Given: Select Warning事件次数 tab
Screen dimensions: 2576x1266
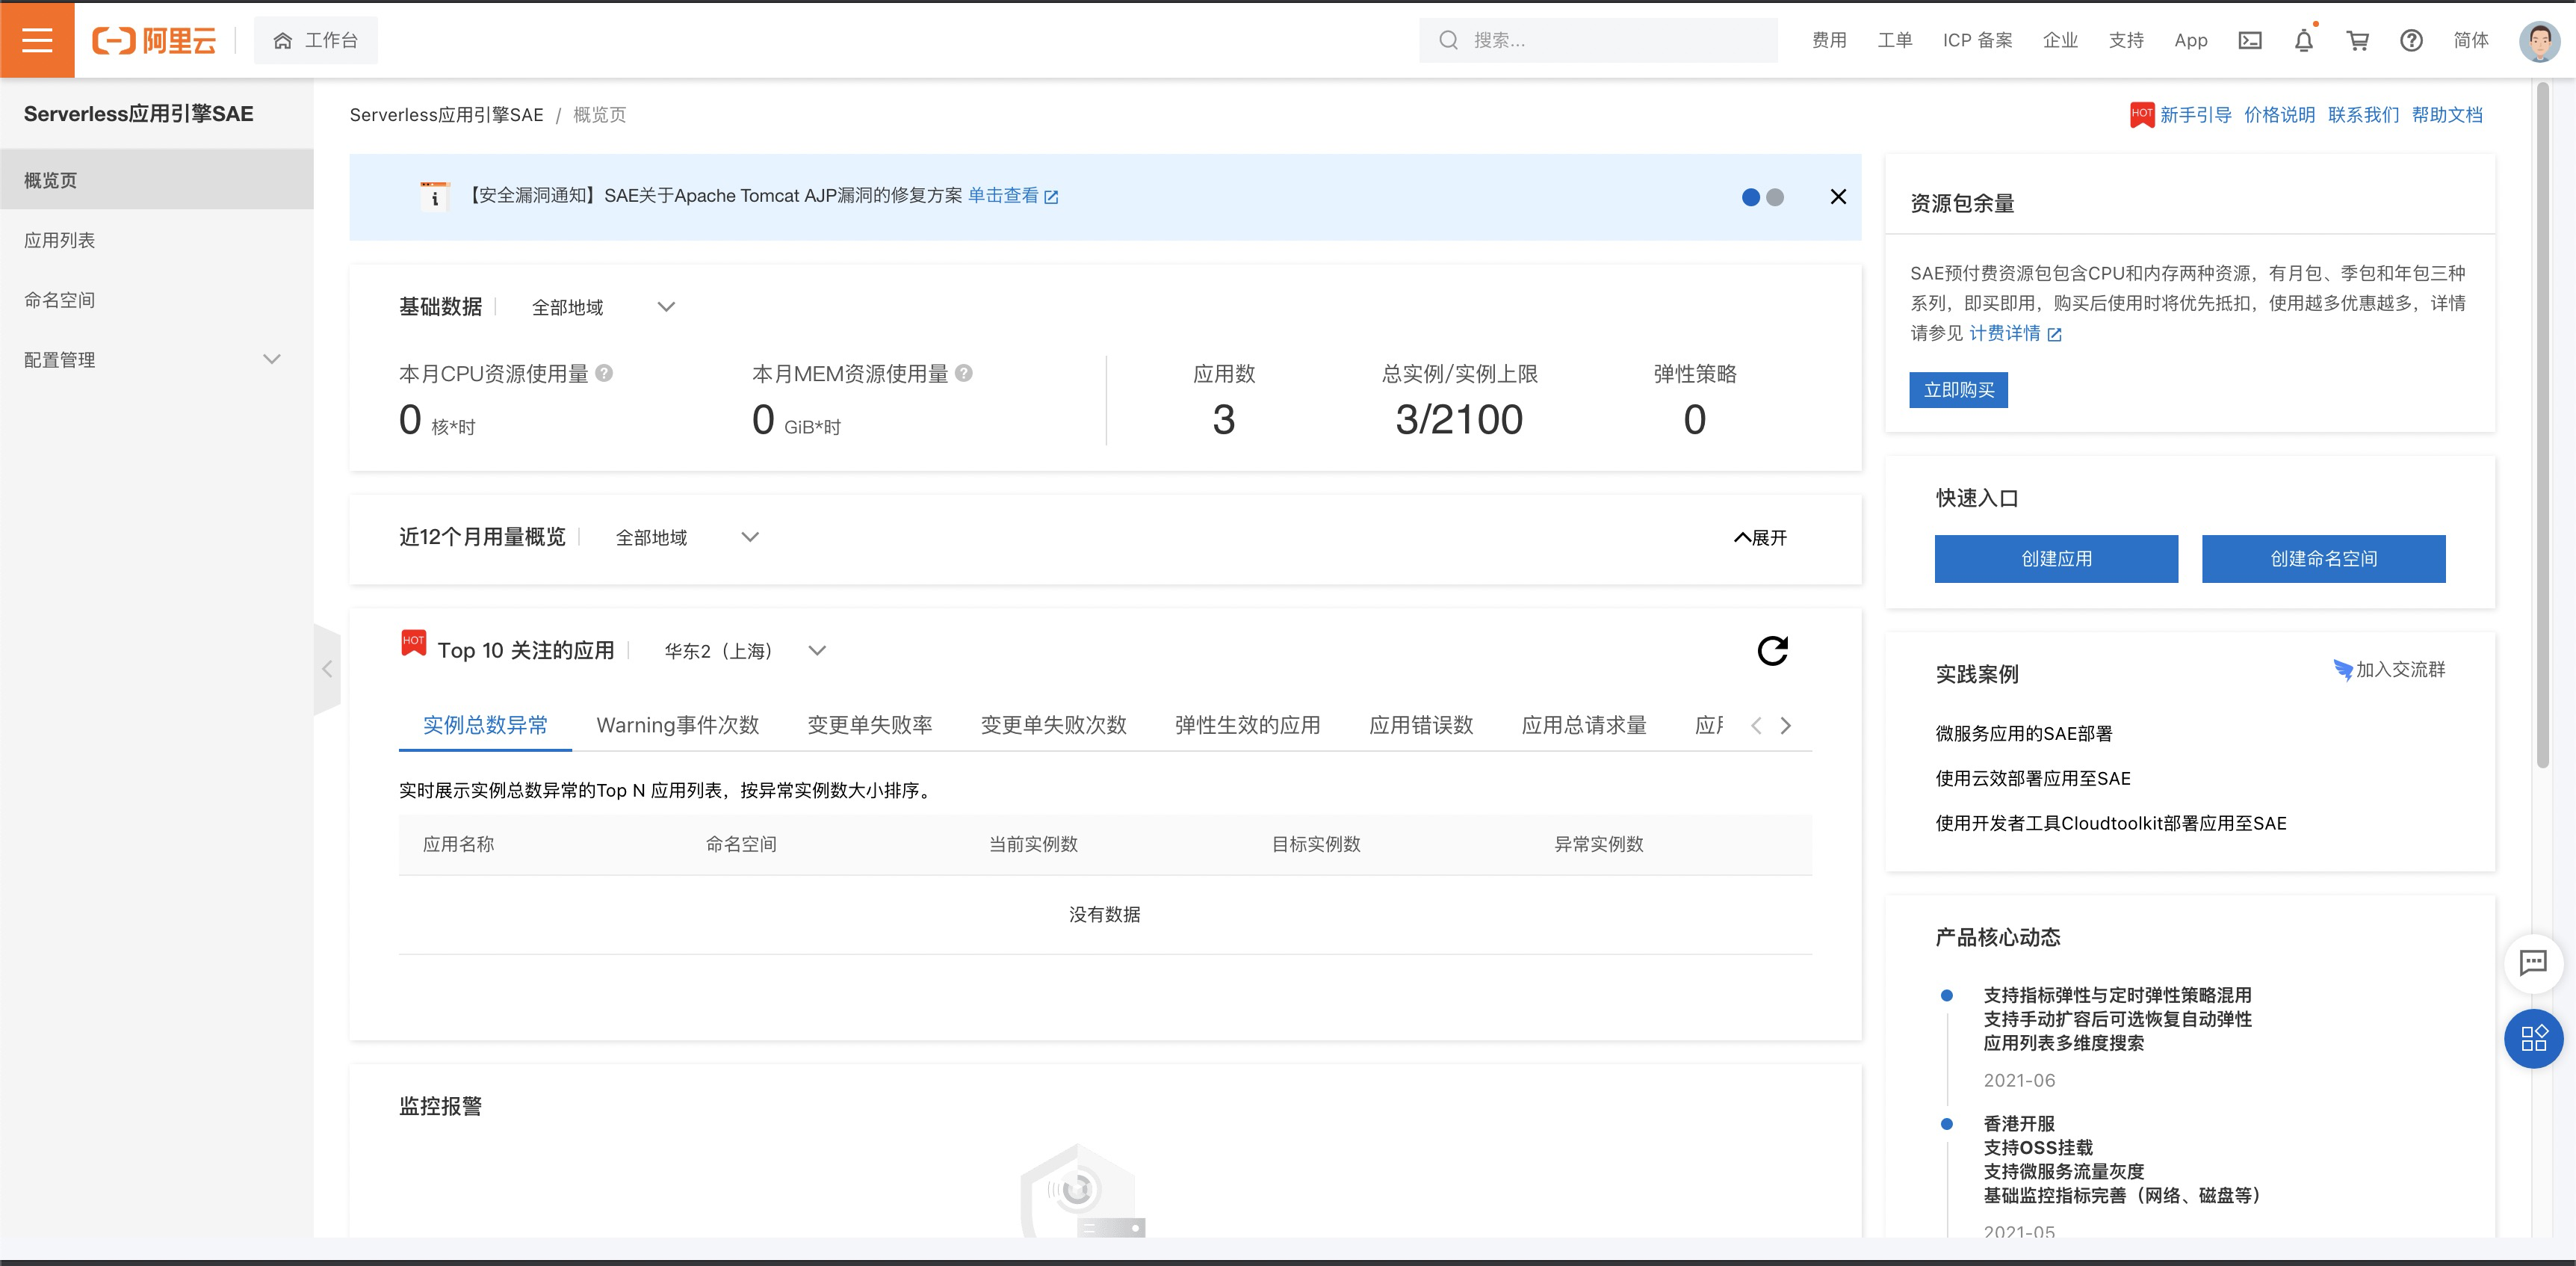Looking at the screenshot, I should coord(677,725).
